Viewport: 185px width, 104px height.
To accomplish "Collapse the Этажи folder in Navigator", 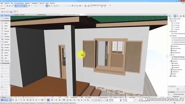I will point(170,21).
